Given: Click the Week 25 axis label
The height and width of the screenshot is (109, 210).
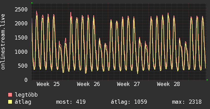Looking at the screenshot, I should coord(48,84).
